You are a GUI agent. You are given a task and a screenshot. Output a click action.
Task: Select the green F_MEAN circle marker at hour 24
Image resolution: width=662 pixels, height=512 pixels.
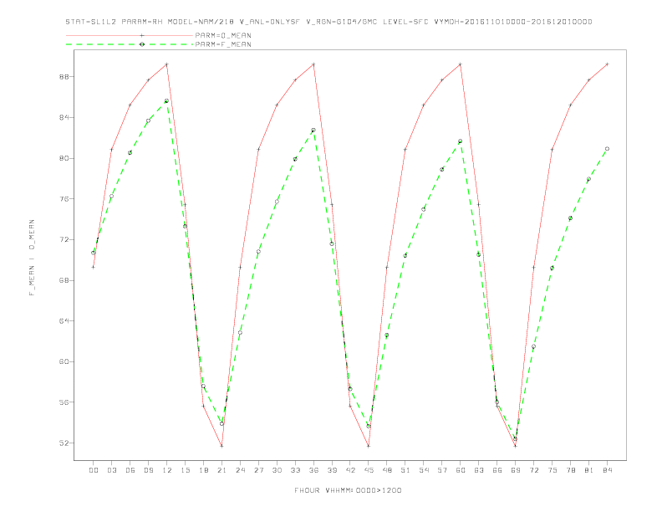pos(240,332)
